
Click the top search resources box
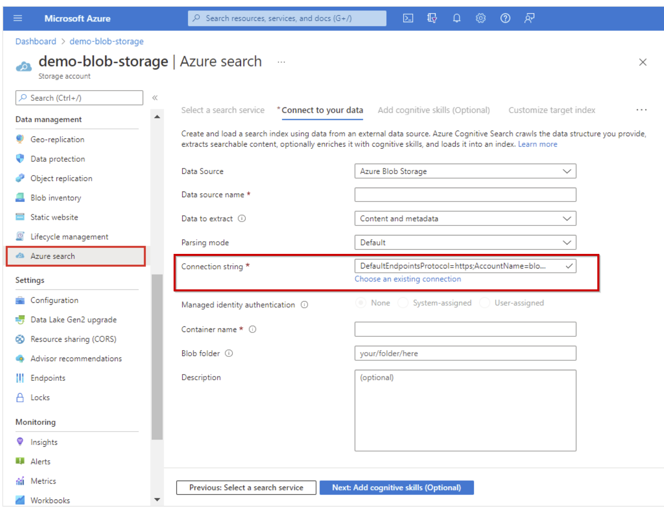click(287, 18)
